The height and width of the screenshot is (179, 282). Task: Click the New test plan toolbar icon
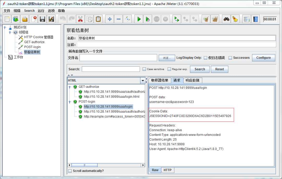[x=7, y=19]
